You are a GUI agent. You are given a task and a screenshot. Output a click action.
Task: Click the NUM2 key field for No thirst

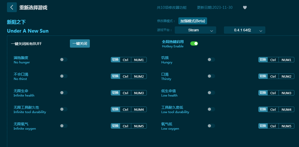[x=139, y=76]
